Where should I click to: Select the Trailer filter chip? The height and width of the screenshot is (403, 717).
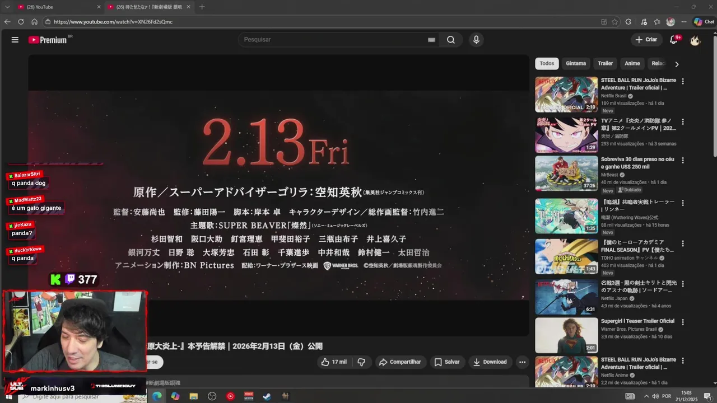pyautogui.click(x=606, y=63)
